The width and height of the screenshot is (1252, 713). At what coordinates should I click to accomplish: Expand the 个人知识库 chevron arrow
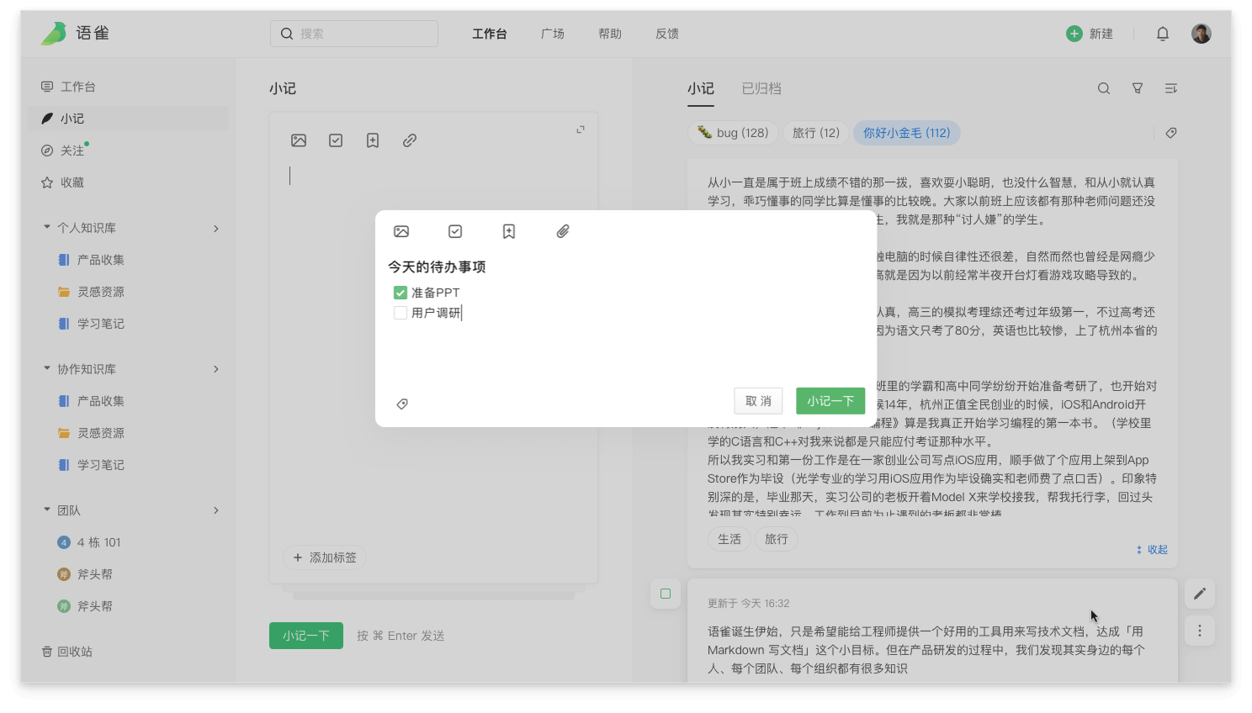click(216, 228)
